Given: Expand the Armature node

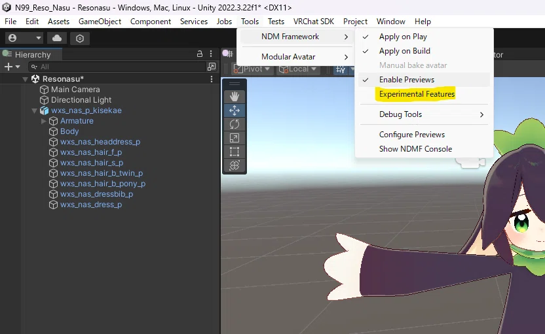Looking at the screenshot, I should click(43, 121).
